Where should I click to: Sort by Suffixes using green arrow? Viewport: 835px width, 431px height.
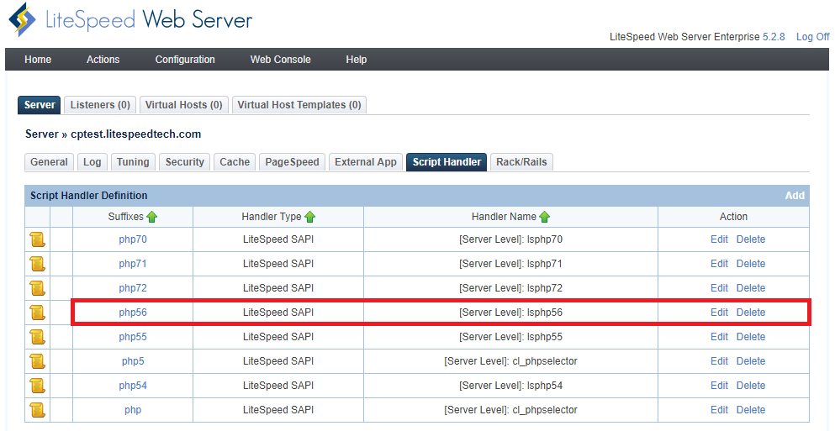coord(152,217)
